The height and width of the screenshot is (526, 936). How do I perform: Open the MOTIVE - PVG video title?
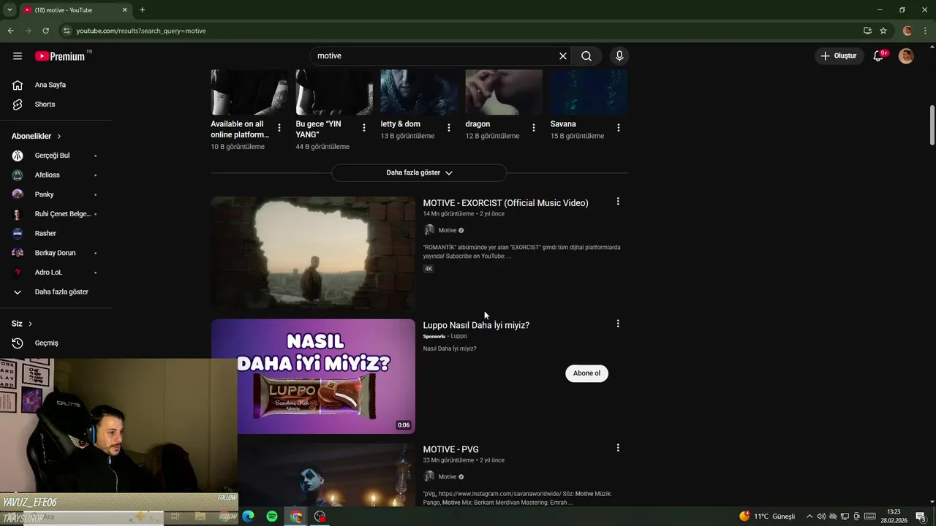click(450, 449)
